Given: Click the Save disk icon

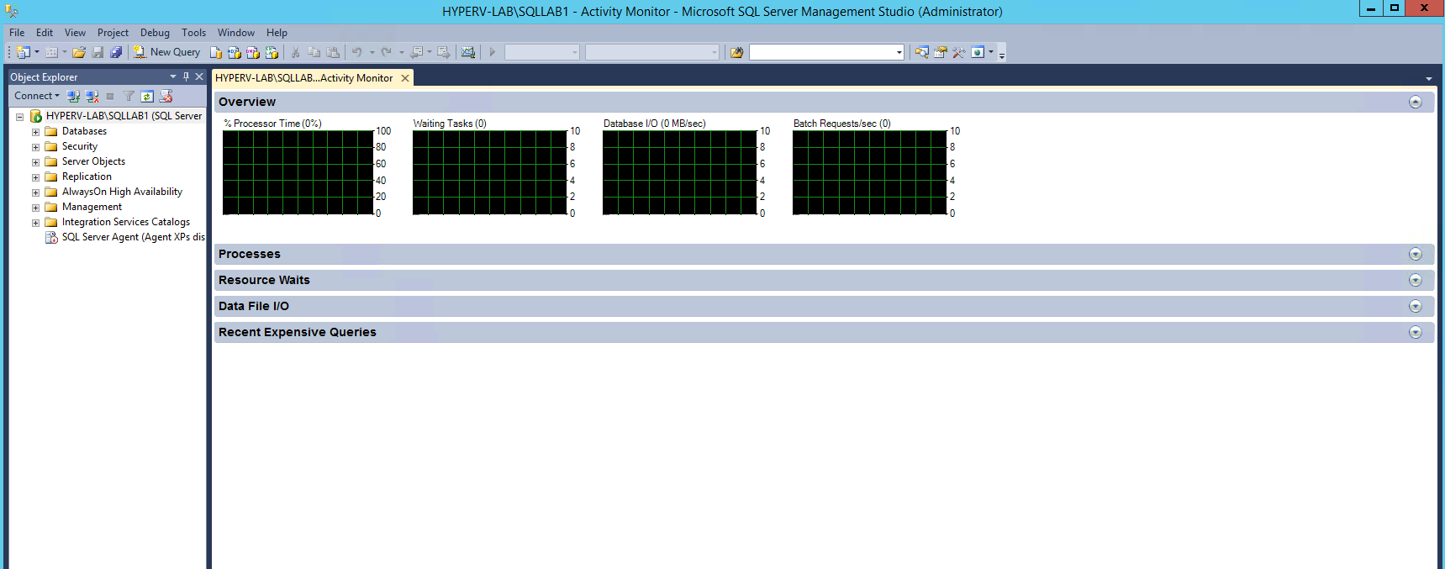Looking at the screenshot, I should point(98,52).
